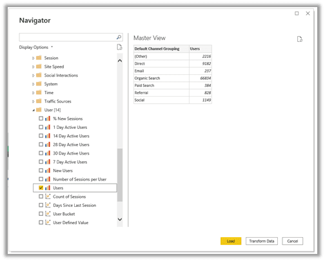The height and width of the screenshot is (261, 325).
Task: Click the Session folder icon
Action: (x=39, y=58)
